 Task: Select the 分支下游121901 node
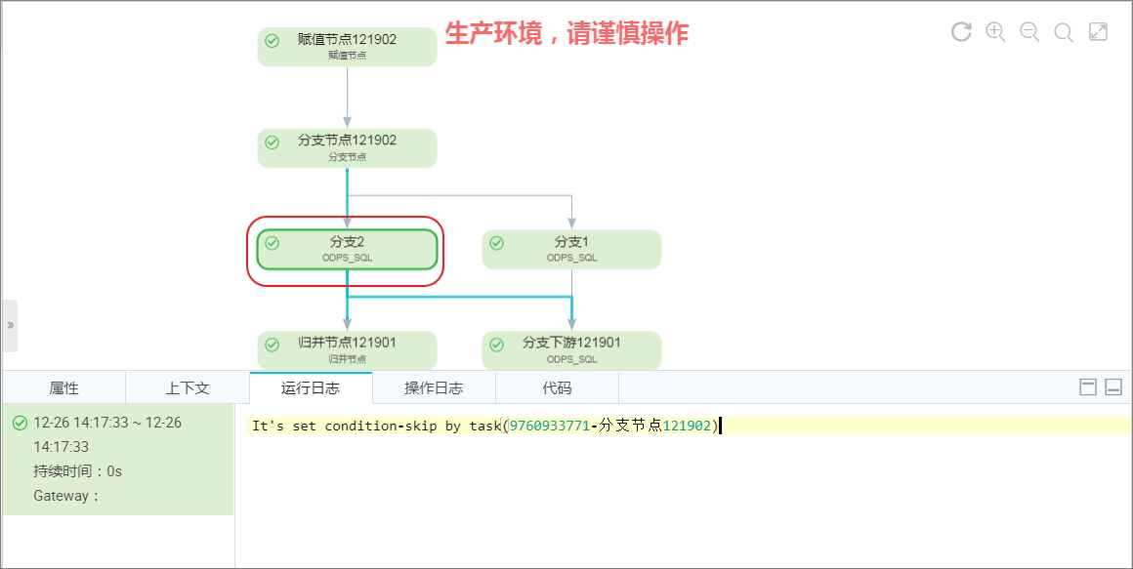(x=571, y=350)
